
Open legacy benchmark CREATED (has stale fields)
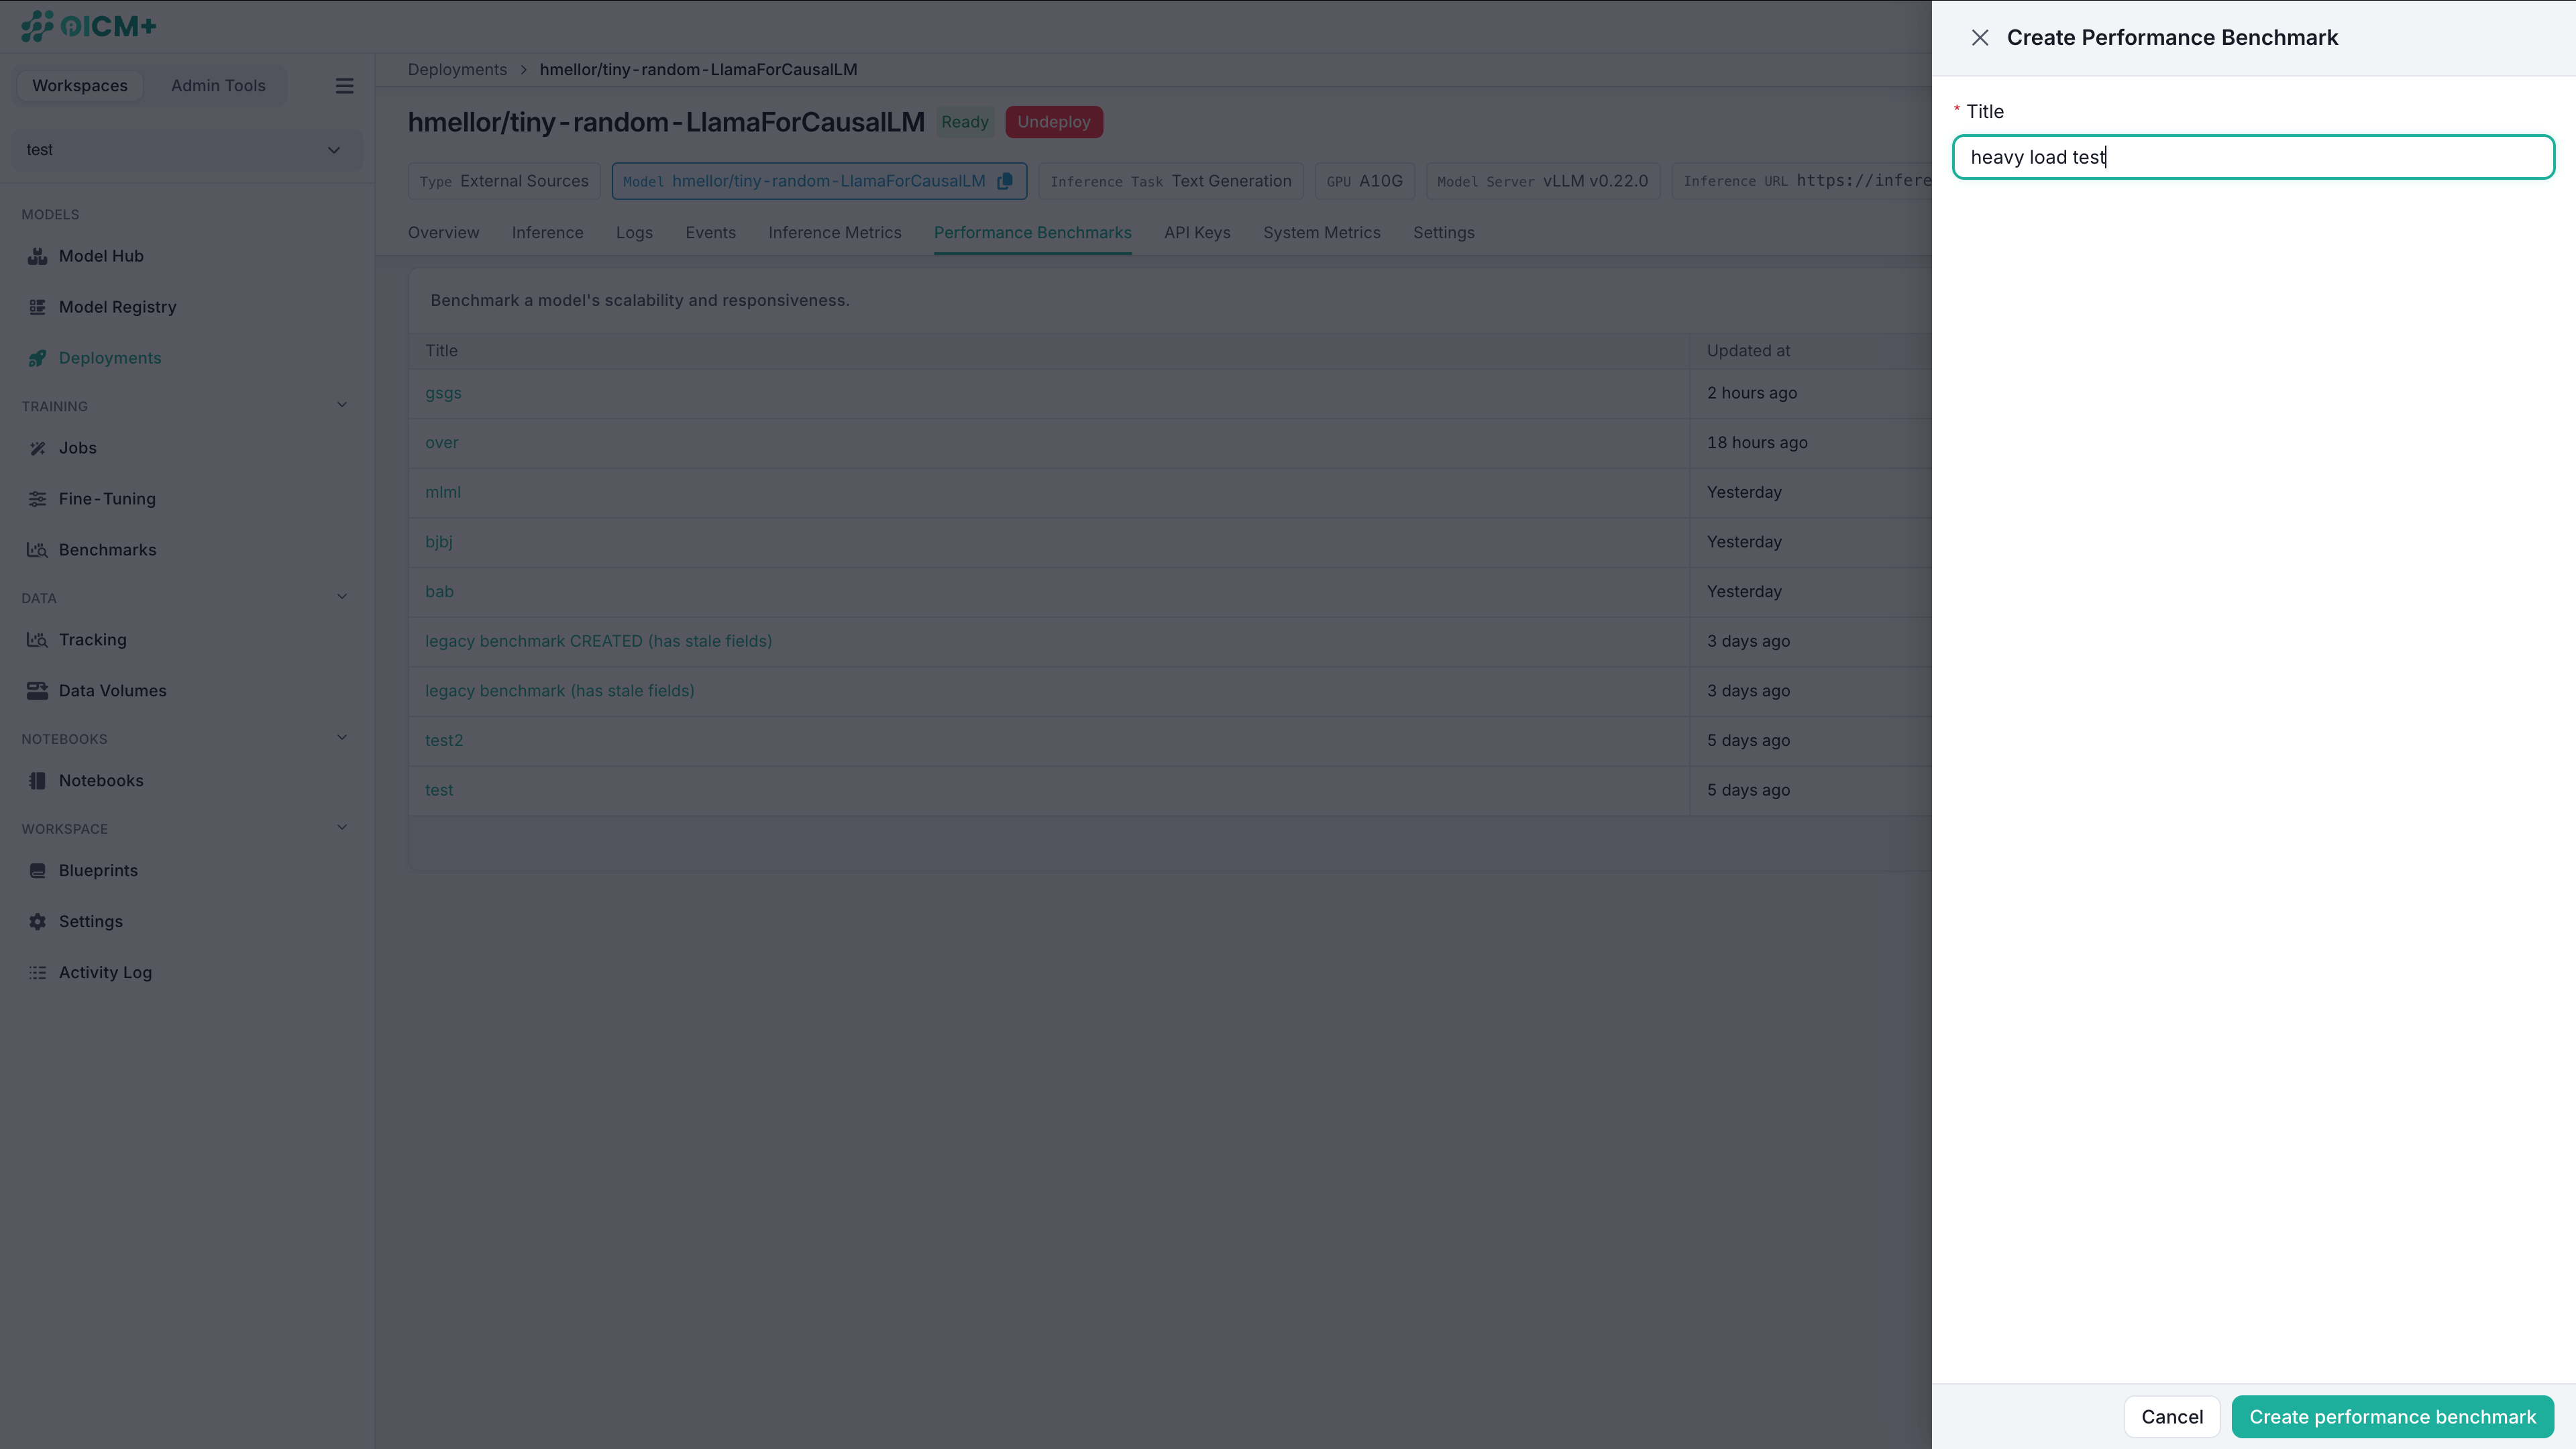click(x=599, y=641)
